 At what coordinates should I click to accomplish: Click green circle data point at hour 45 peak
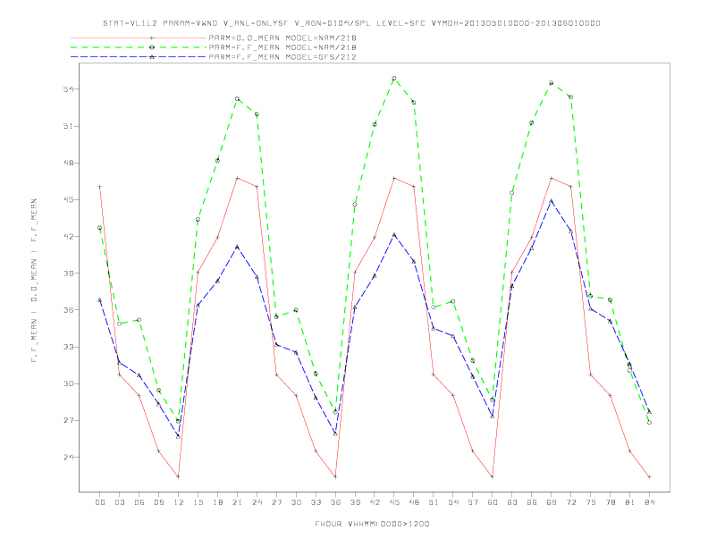[x=394, y=78]
